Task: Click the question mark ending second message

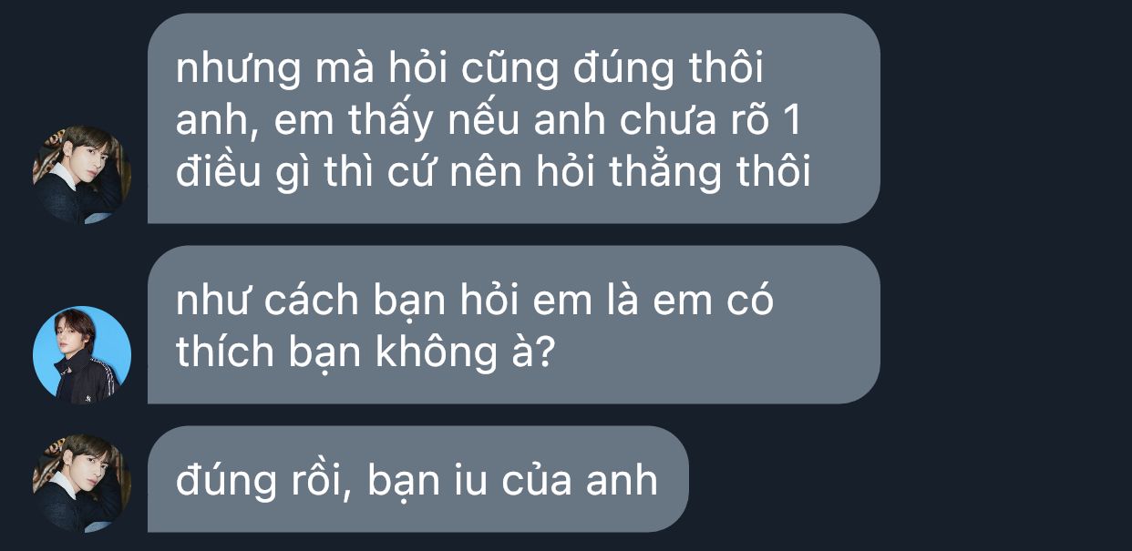Action: point(543,352)
